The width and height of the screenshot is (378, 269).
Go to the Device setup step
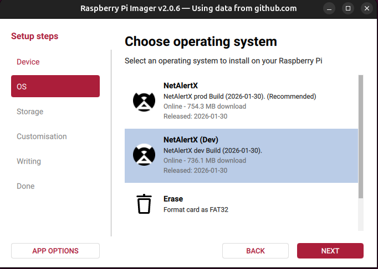click(28, 62)
